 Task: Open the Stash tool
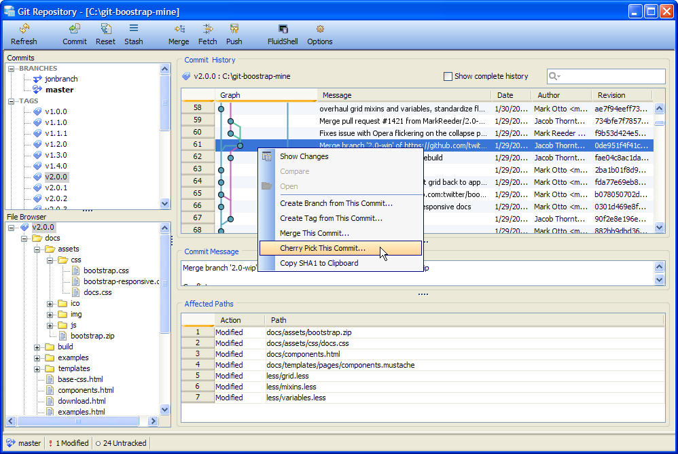[x=134, y=34]
